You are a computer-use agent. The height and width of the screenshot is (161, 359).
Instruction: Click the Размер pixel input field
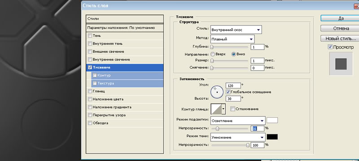257,61
